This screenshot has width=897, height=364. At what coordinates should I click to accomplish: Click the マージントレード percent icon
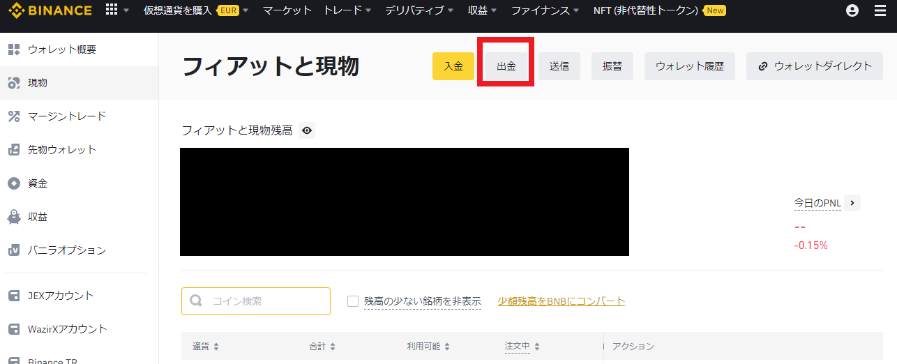pyautogui.click(x=13, y=116)
